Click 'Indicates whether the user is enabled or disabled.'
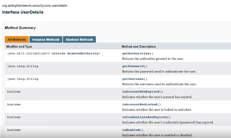The width and height of the screenshot is (231, 138). click(157, 135)
